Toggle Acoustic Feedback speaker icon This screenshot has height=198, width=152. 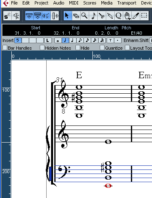[x=16, y=16]
